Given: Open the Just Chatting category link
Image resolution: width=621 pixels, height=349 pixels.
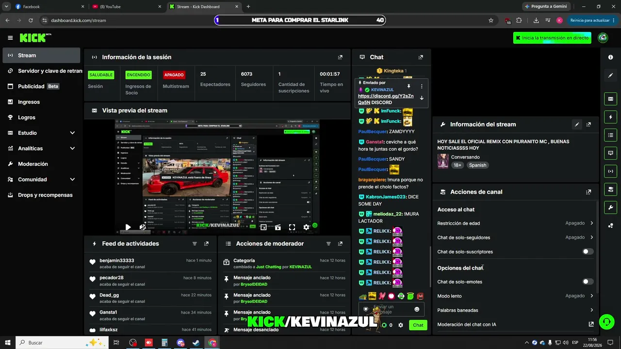Looking at the screenshot, I should point(268,267).
